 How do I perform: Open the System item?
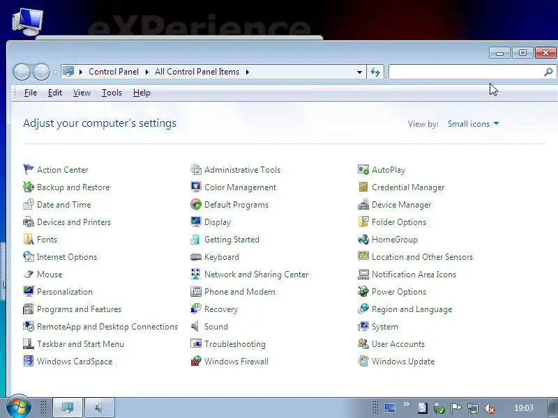[385, 327]
